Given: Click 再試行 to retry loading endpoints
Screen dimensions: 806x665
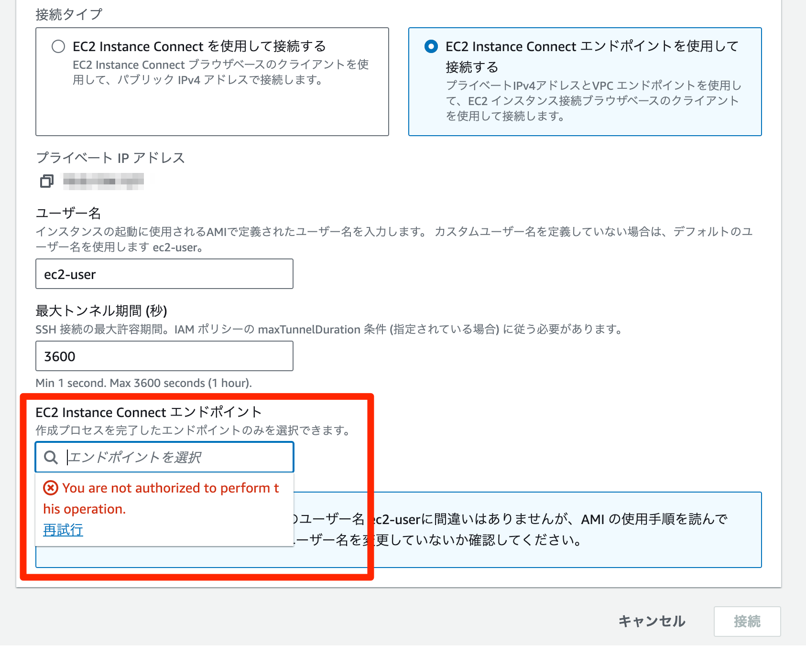Looking at the screenshot, I should pyautogui.click(x=62, y=530).
